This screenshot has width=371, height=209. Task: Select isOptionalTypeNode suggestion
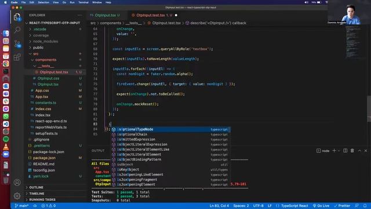coord(170,129)
